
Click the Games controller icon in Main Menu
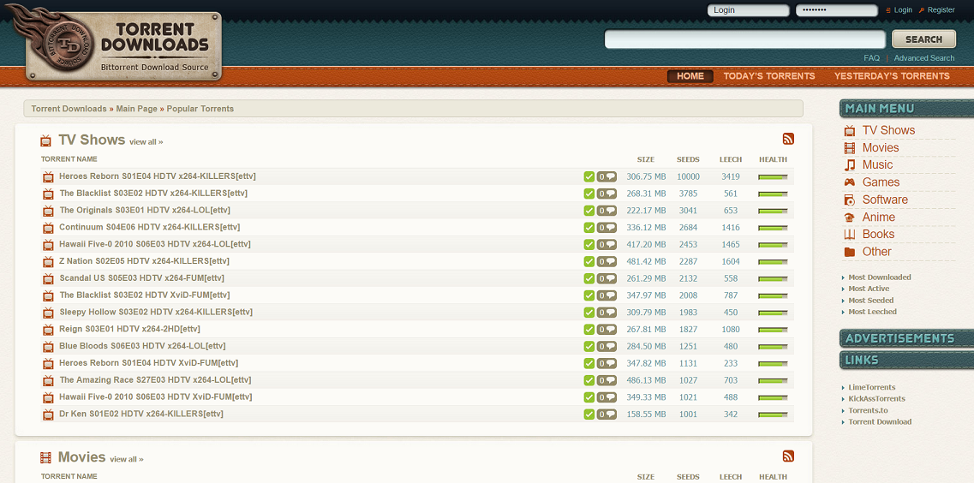pyautogui.click(x=850, y=182)
